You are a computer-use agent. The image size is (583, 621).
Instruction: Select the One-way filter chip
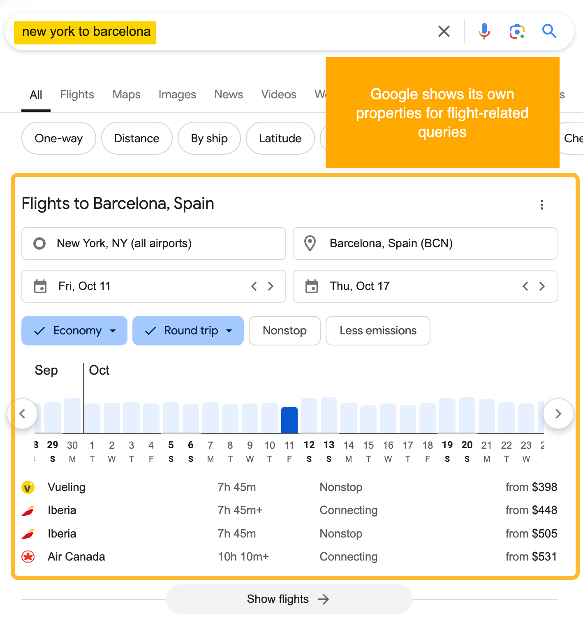point(58,139)
